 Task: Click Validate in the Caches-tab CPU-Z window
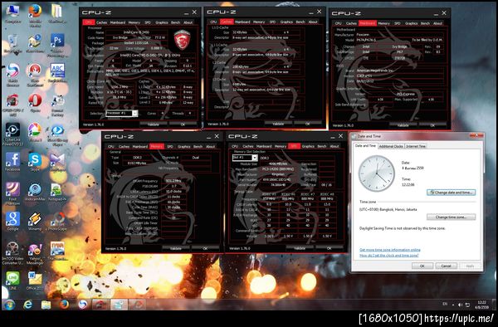tap(278, 124)
